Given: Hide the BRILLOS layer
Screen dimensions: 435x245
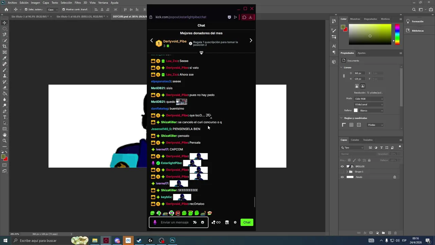Looking at the screenshot, I should 342,166.
